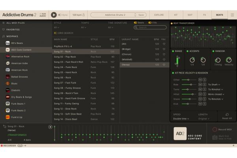Switch to the FX tab
The height and width of the screenshot is (158, 237).
[x=204, y=15]
